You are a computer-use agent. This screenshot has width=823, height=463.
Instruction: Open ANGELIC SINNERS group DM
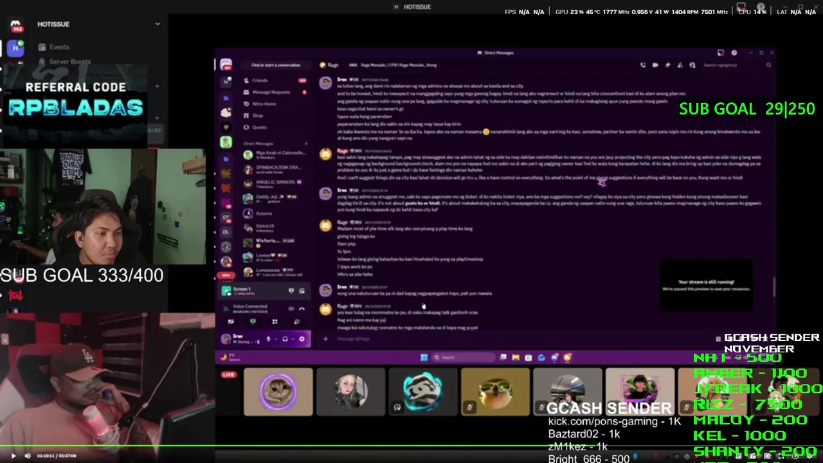[275, 183]
